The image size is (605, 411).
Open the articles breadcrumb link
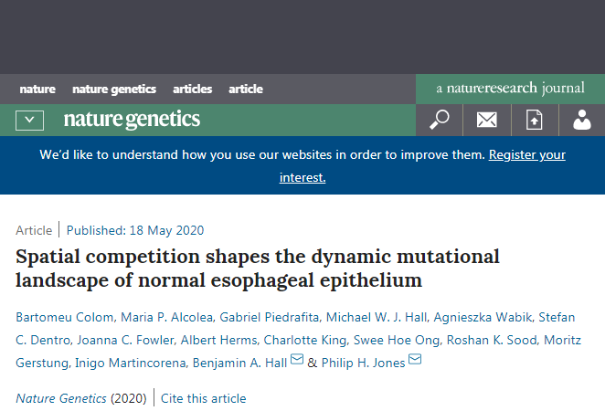tap(192, 90)
